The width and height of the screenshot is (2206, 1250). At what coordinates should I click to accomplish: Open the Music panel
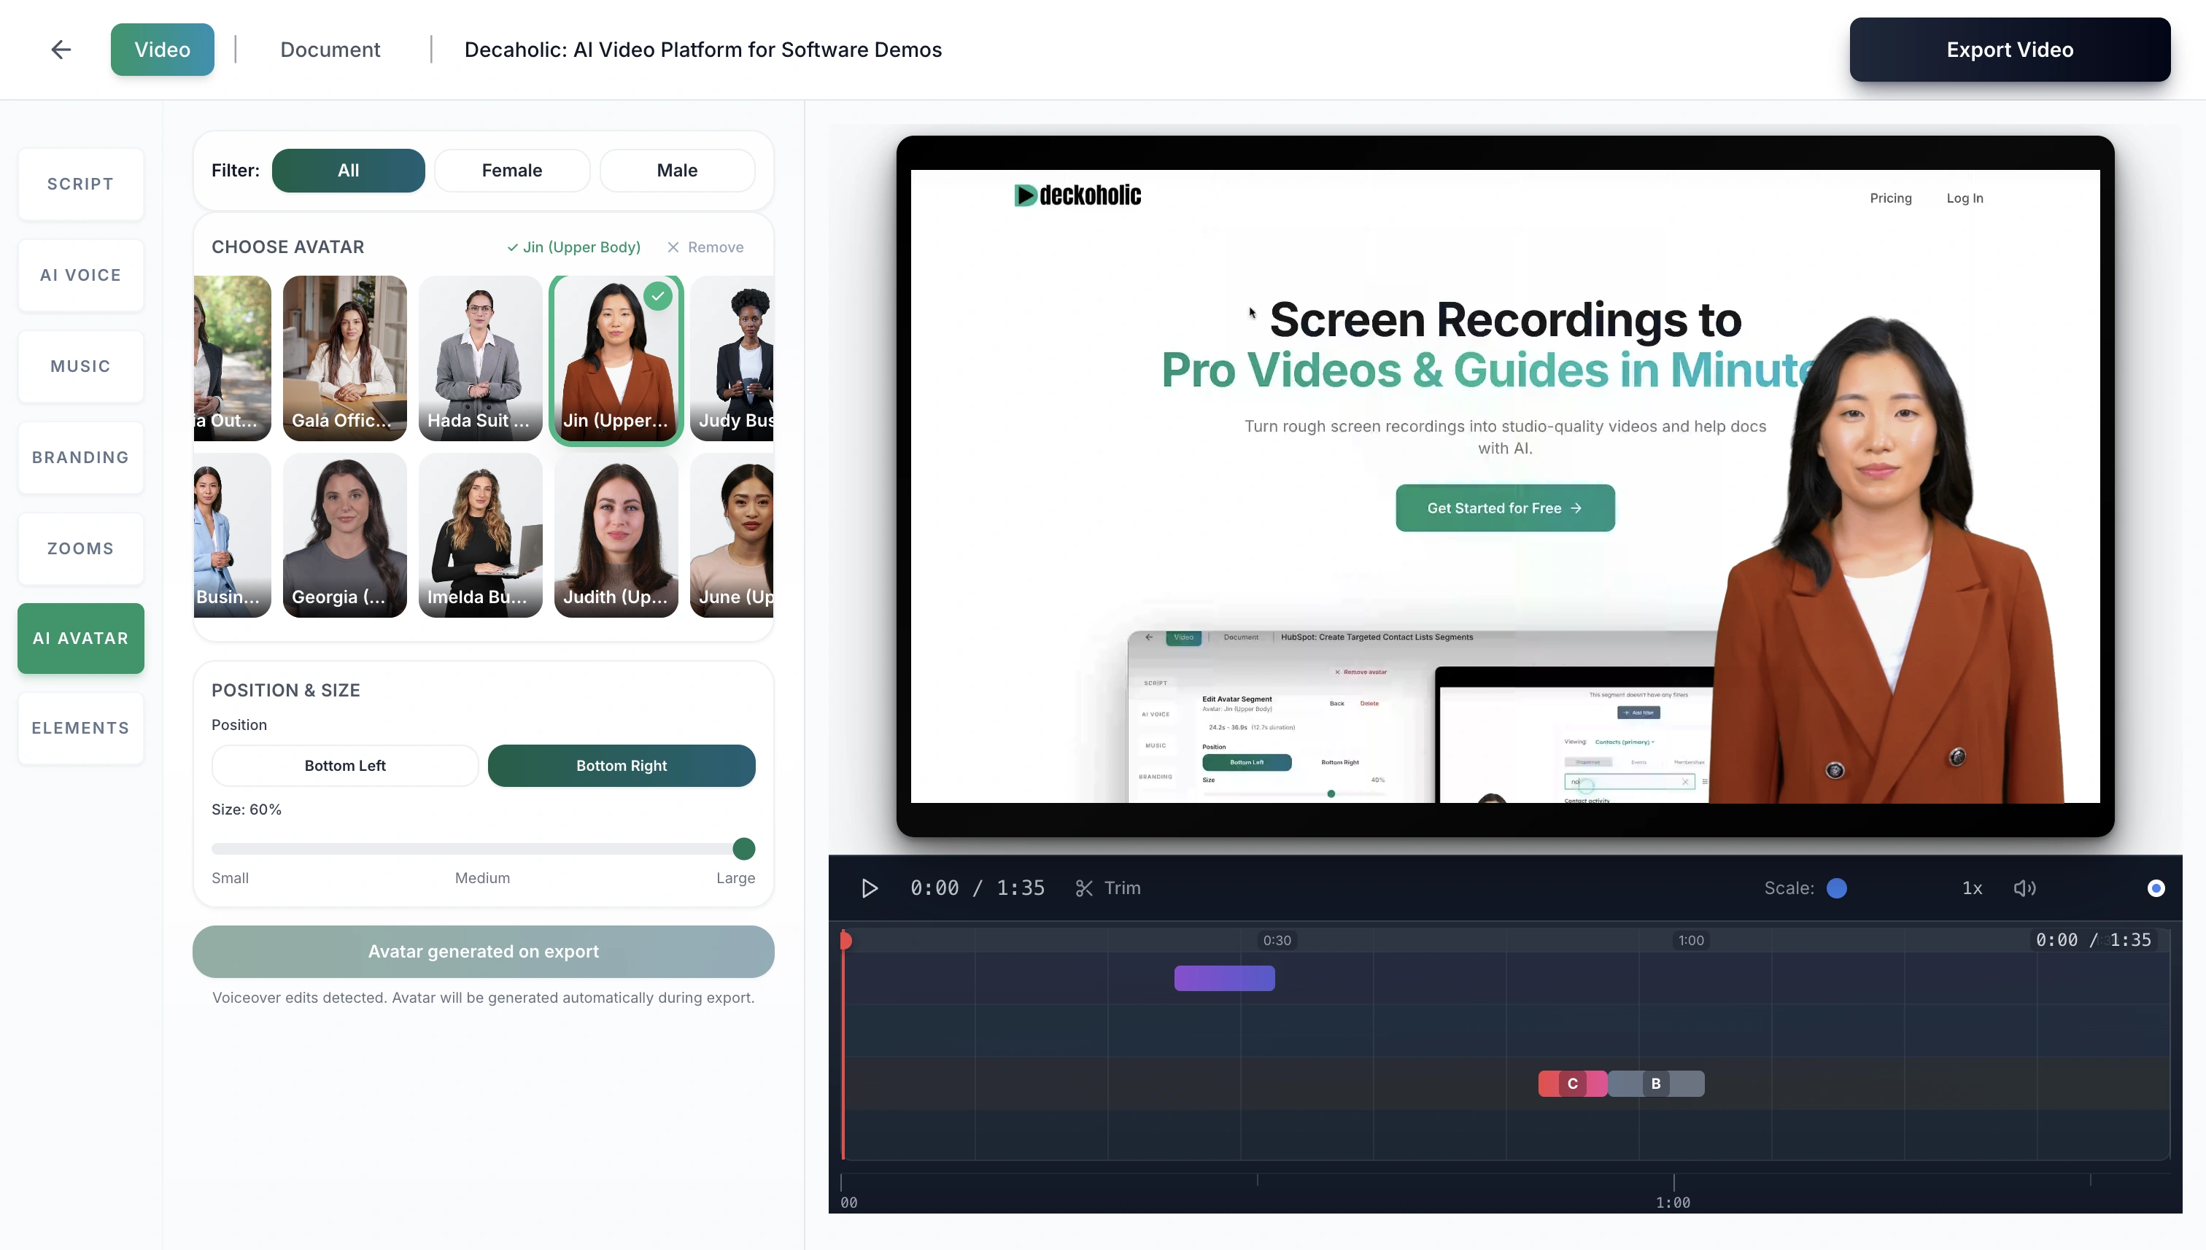pyautogui.click(x=80, y=365)
